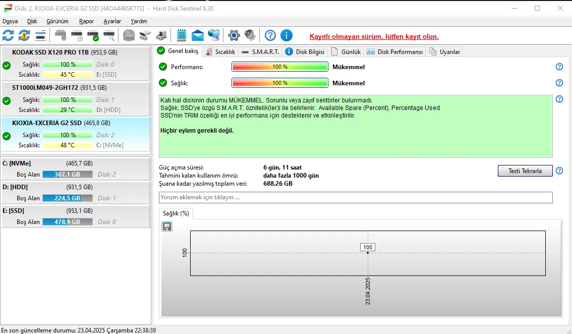Click the E: free space bar 478,9 GB
Image resolution: width=572 pixels, height=334 pixels.
point(68,222)
